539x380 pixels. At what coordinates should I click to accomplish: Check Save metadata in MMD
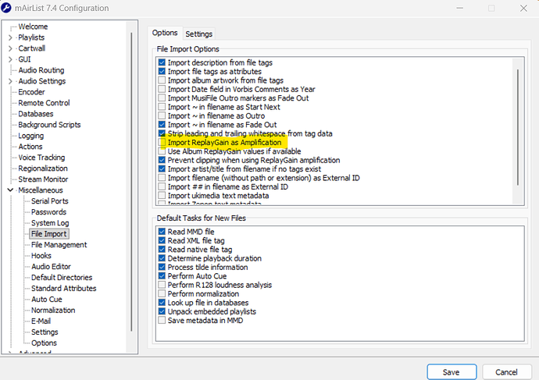tap(162, 320)
